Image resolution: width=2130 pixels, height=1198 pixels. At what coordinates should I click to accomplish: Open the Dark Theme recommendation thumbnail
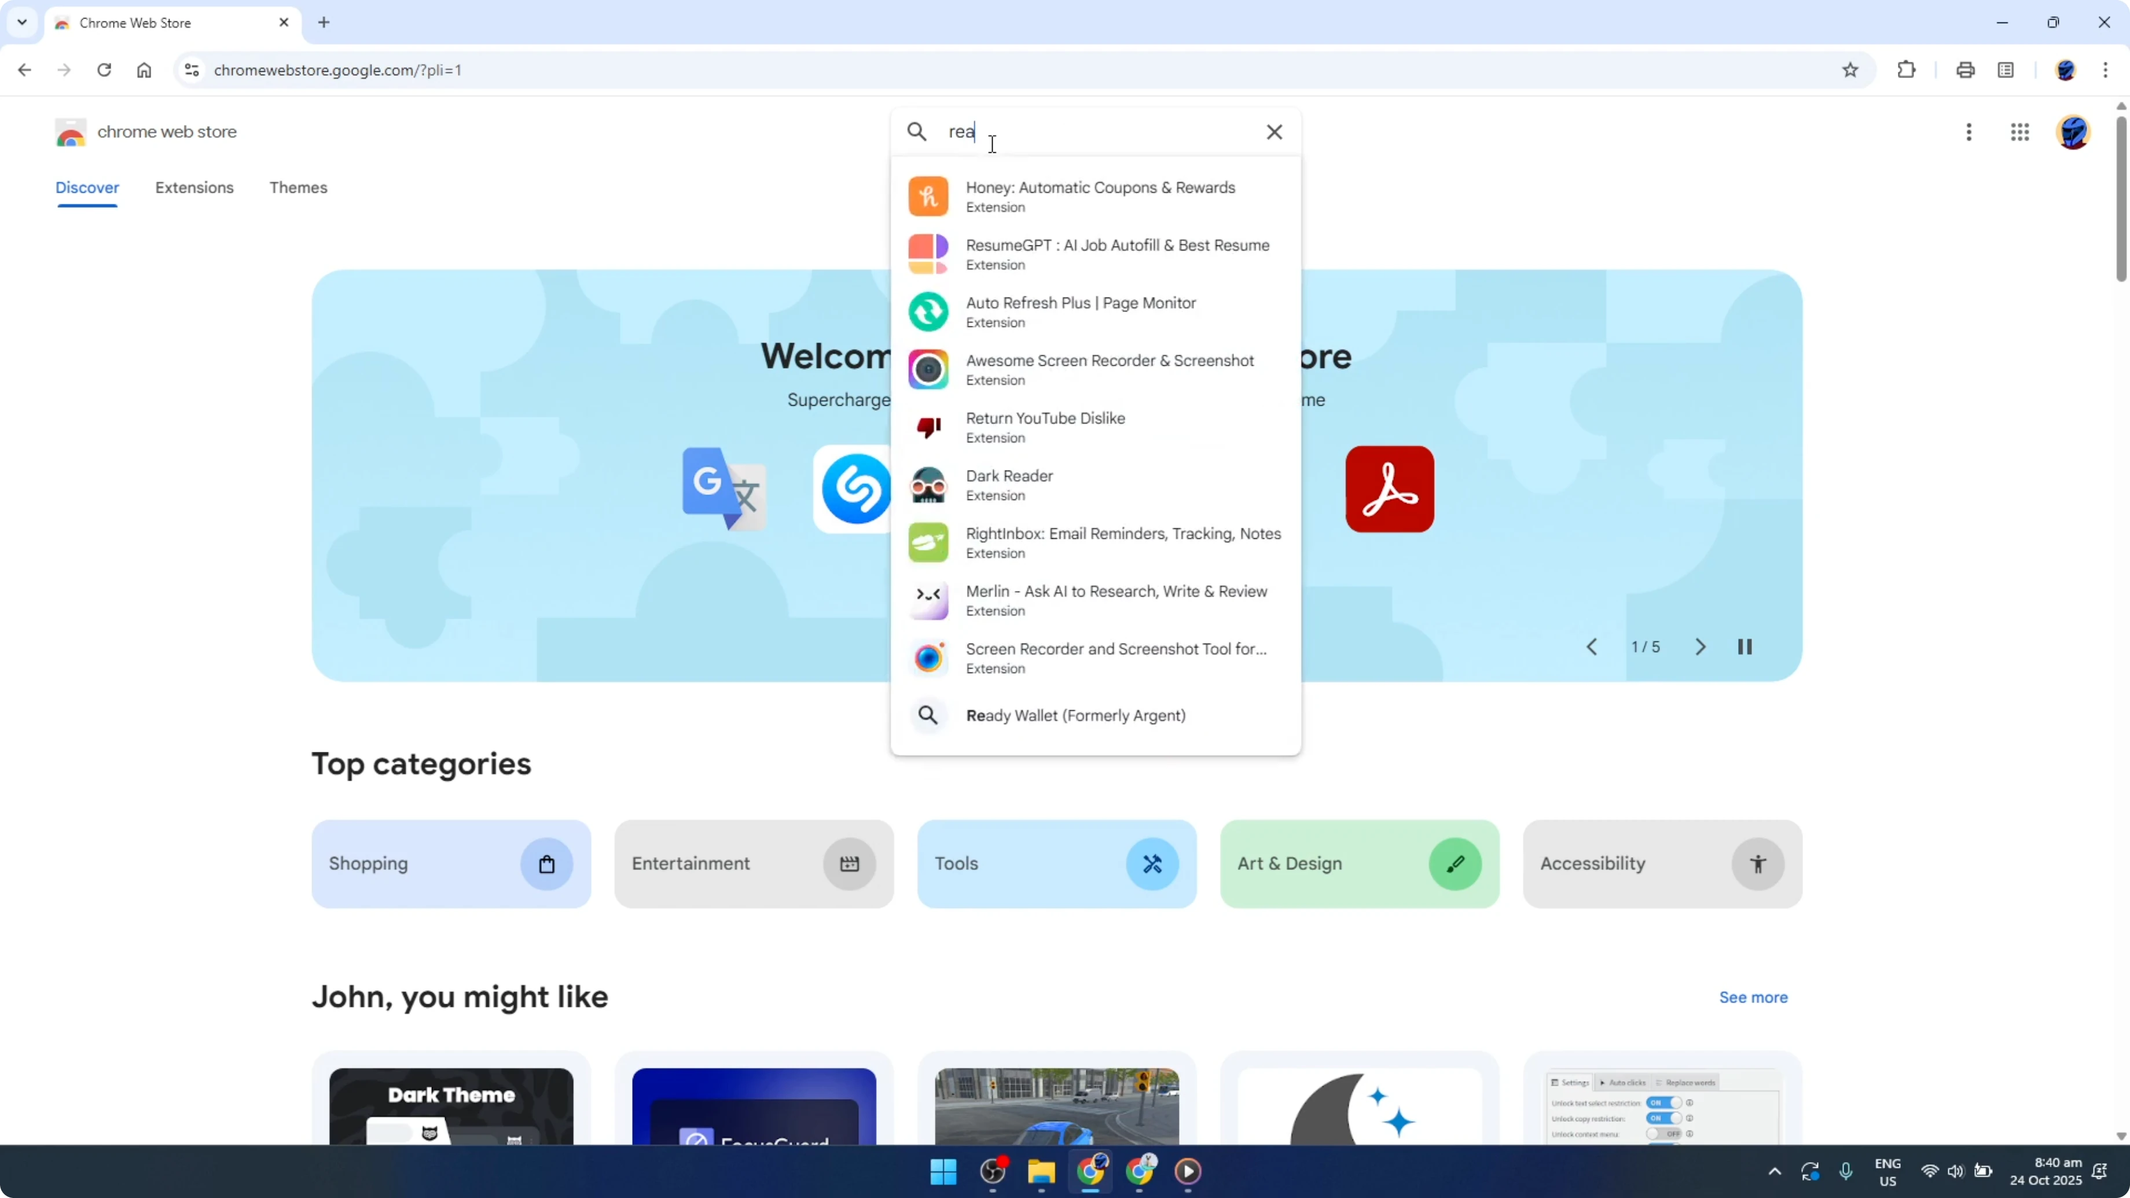[x=451, y=1106]
